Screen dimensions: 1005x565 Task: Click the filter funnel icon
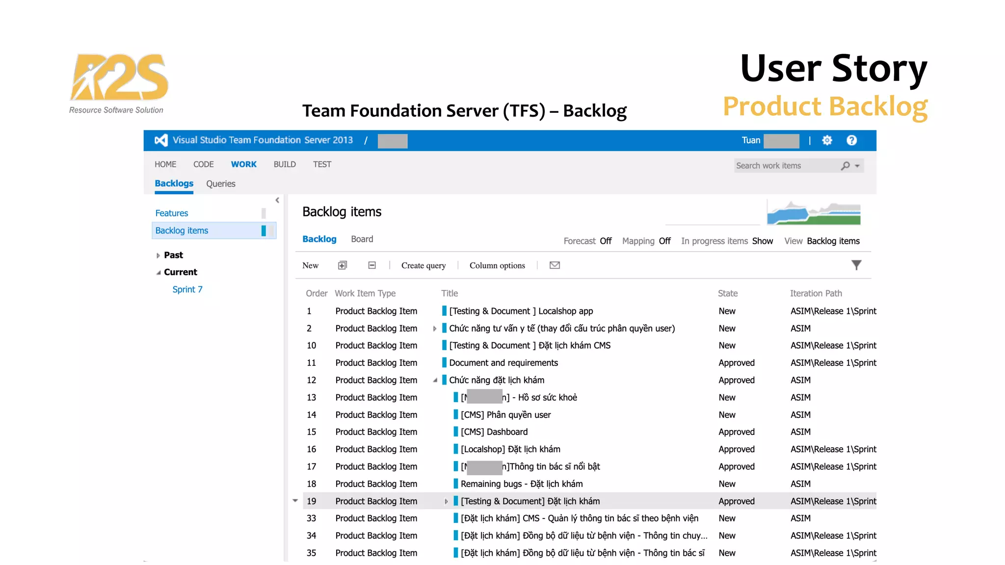(856, 265)
